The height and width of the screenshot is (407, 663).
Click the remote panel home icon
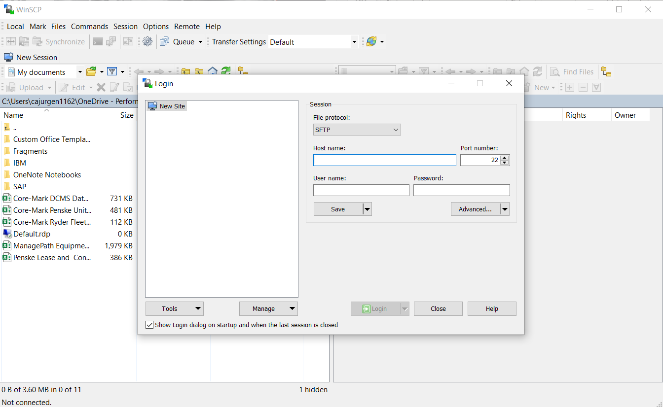[524, 72]
